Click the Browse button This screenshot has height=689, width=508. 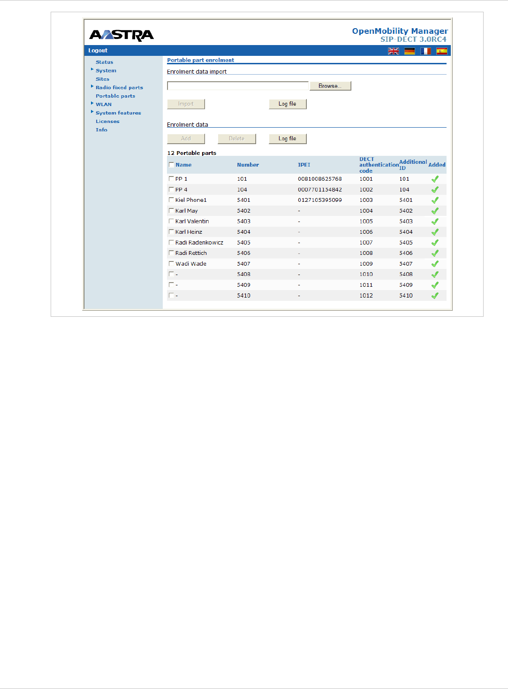coord(330,86)
